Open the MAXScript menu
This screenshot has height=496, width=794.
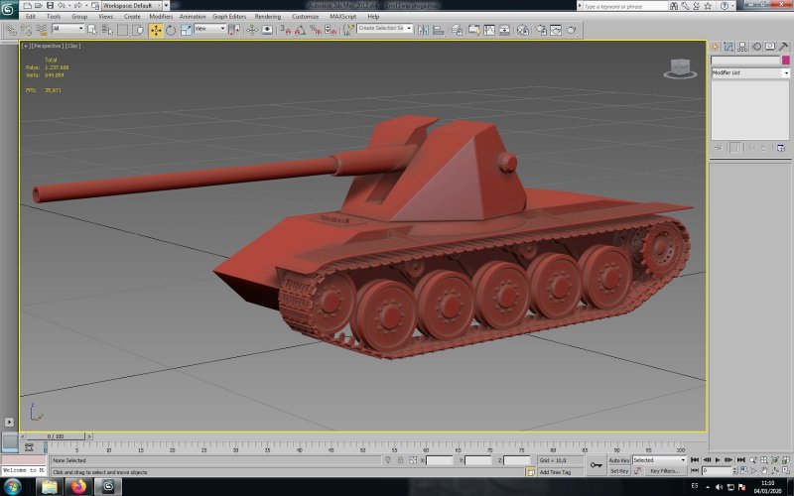click(342, 16)
